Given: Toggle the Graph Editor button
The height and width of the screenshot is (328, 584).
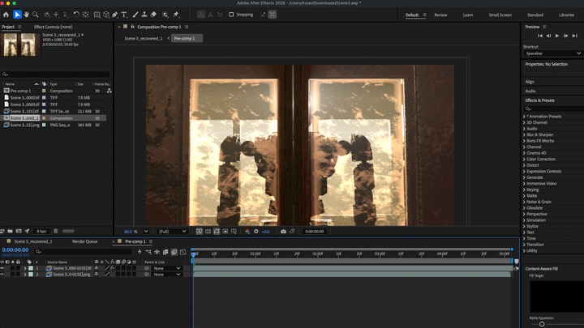Looking at the screenshot, I should (x=182, y=252).
